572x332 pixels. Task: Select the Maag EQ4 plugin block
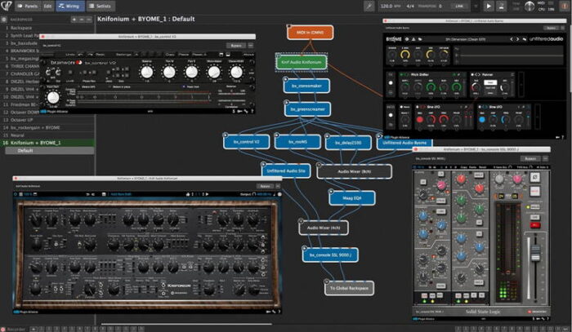pos(346,197)
